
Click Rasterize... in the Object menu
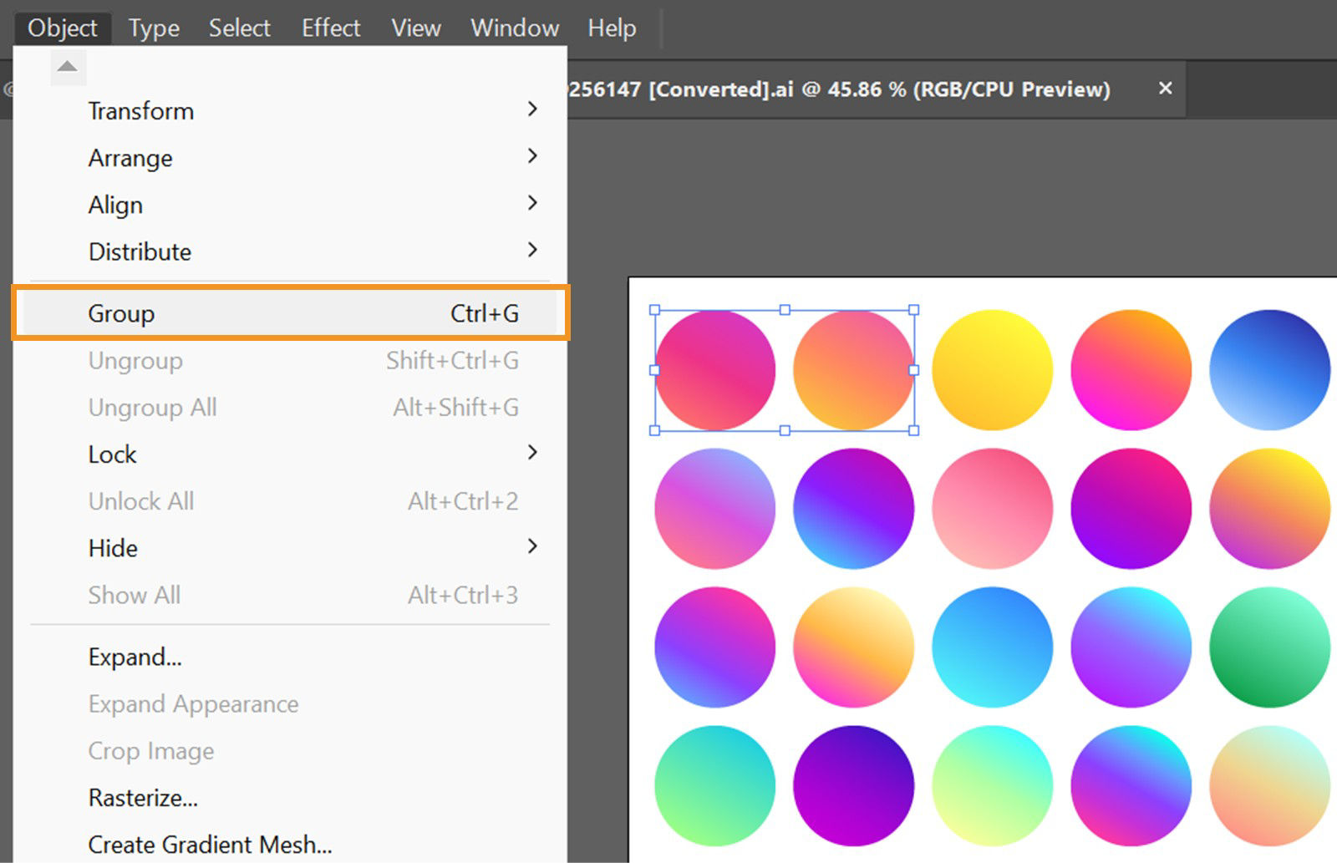pos(143,798)
